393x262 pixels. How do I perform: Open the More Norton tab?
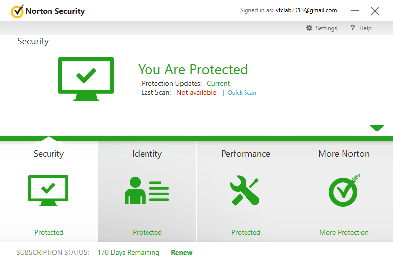[x=344, y=154]
